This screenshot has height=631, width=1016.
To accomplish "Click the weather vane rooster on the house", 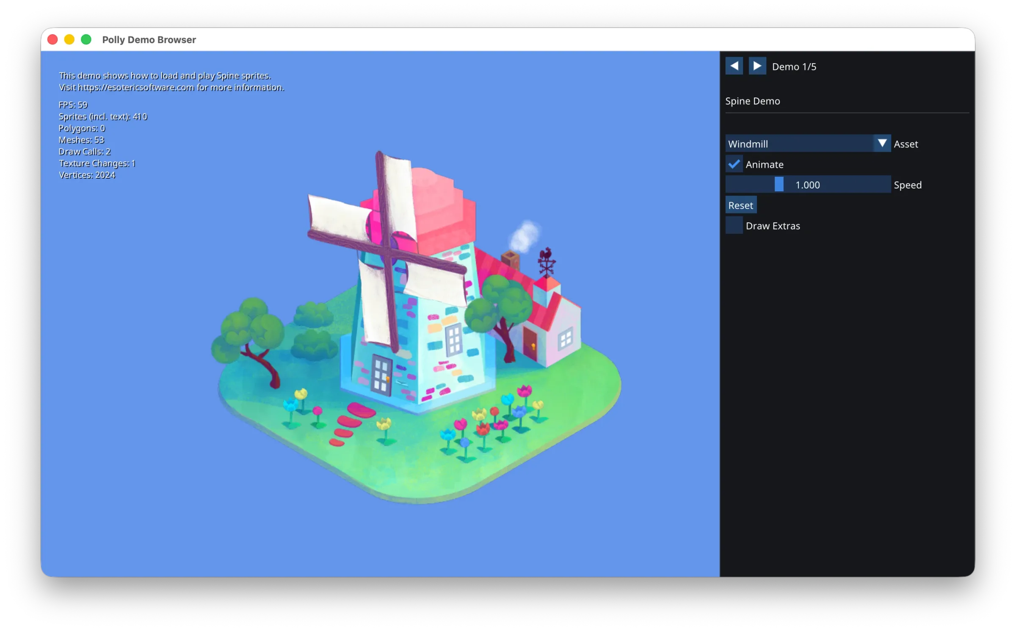I will point(547,253).
